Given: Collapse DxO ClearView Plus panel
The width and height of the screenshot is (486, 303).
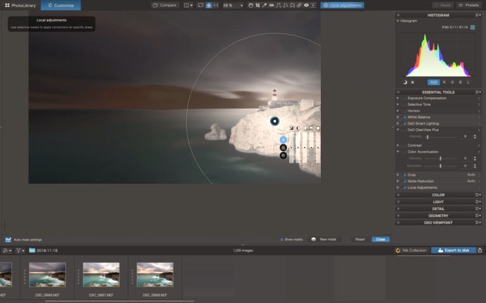Looking at the screenshot, I should [397, 130].
